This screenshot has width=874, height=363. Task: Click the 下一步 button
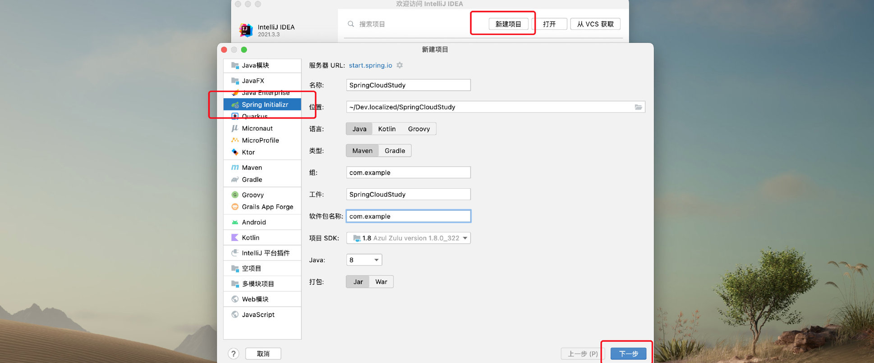(628, 354)
